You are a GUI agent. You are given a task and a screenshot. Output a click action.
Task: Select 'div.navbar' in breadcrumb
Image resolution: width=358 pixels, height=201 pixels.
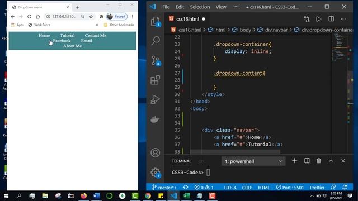(x=276, y=30)
